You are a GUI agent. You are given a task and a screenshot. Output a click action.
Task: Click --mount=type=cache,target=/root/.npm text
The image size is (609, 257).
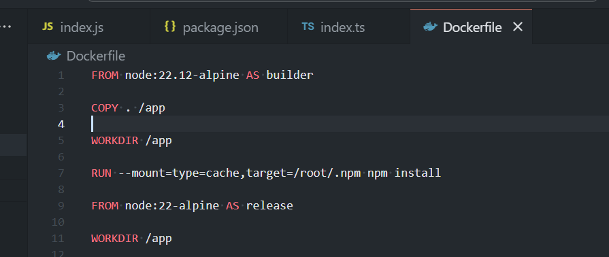tap(240, 173)
